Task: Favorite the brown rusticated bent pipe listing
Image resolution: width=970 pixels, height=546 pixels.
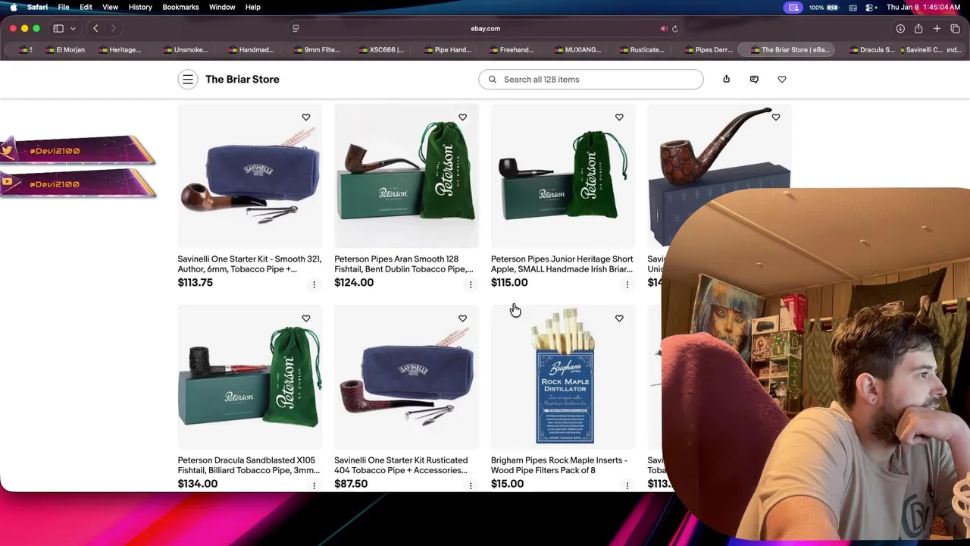Action: coord(776,118)
